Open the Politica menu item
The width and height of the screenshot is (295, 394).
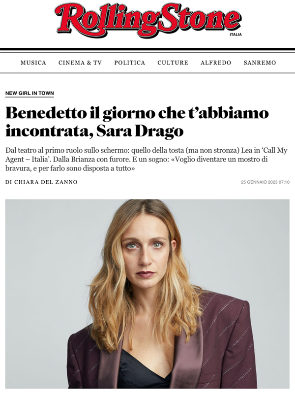130,63
